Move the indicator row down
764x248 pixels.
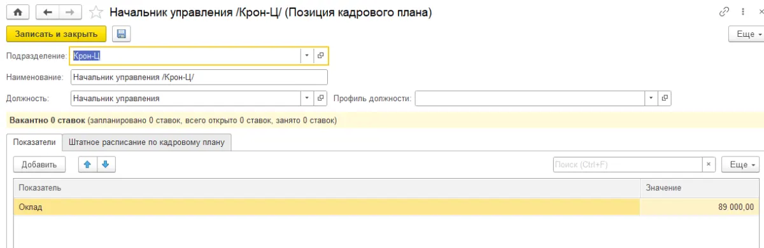coord(106,164)
